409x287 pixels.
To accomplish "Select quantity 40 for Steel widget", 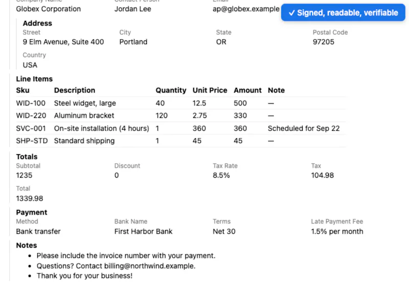I will point(160,103).
